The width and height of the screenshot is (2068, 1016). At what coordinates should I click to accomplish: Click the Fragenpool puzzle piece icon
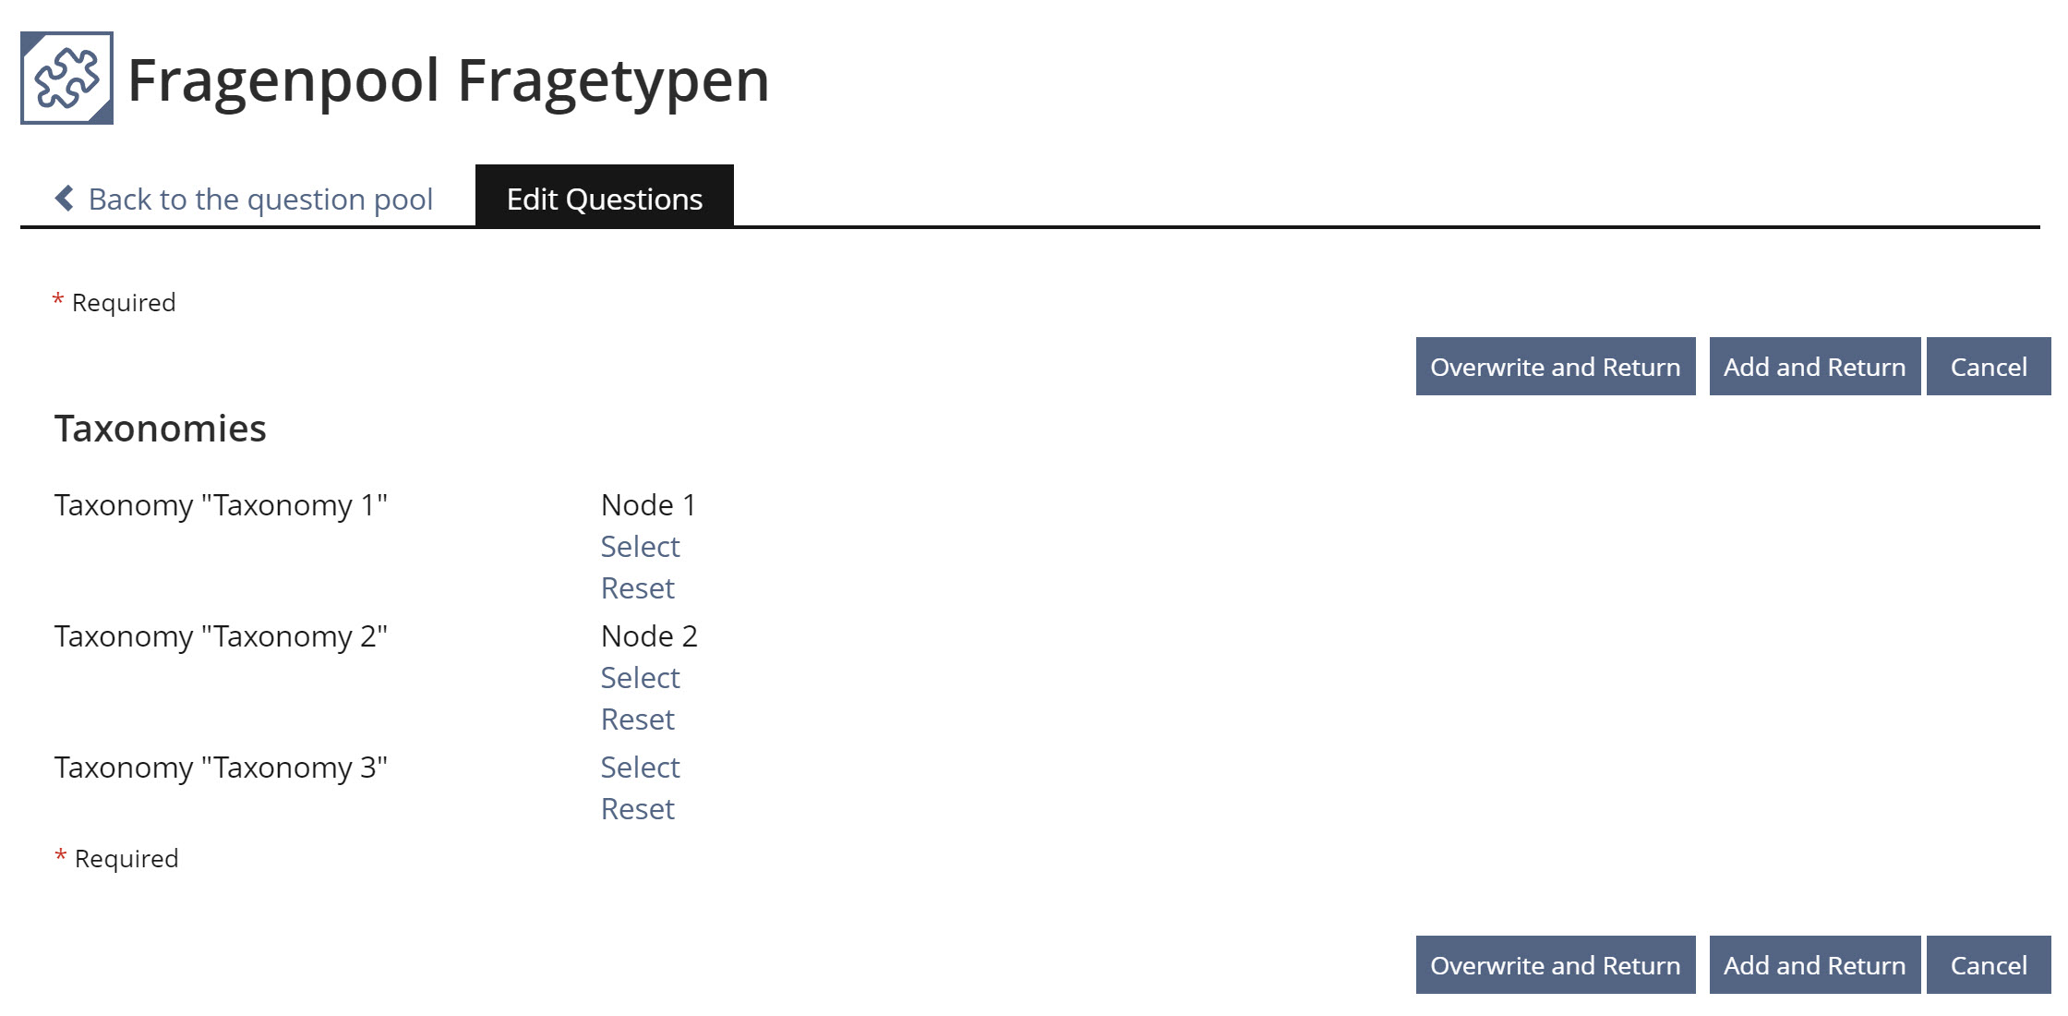pyautogui.click(x=66, y=79)
